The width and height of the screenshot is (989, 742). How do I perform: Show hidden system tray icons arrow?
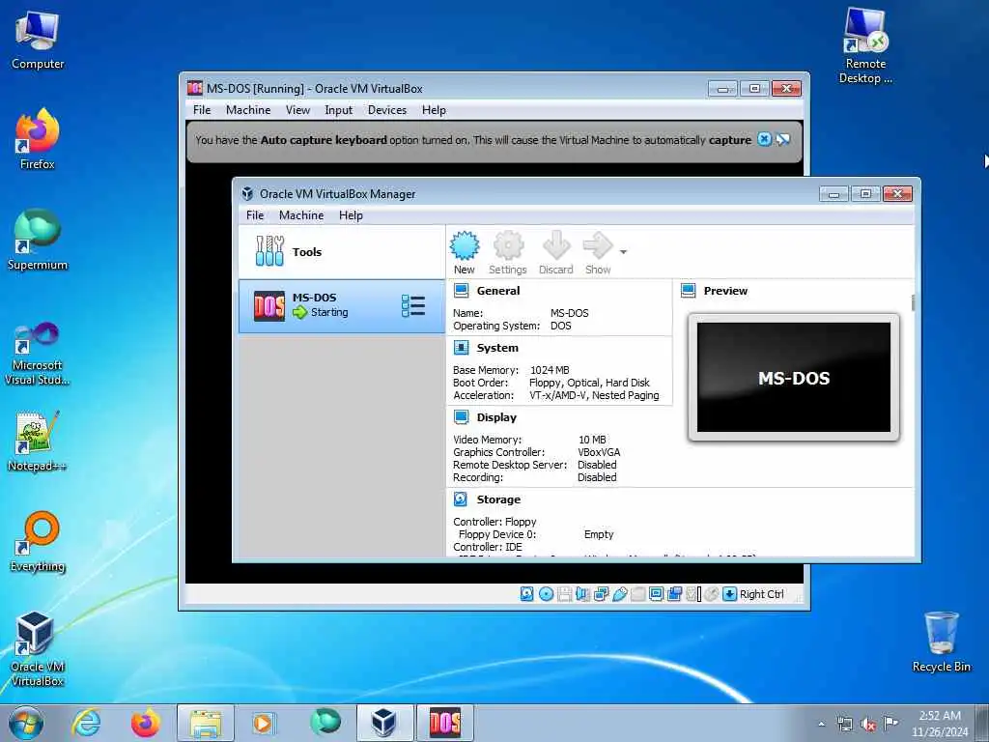click(x=821, y=725)
